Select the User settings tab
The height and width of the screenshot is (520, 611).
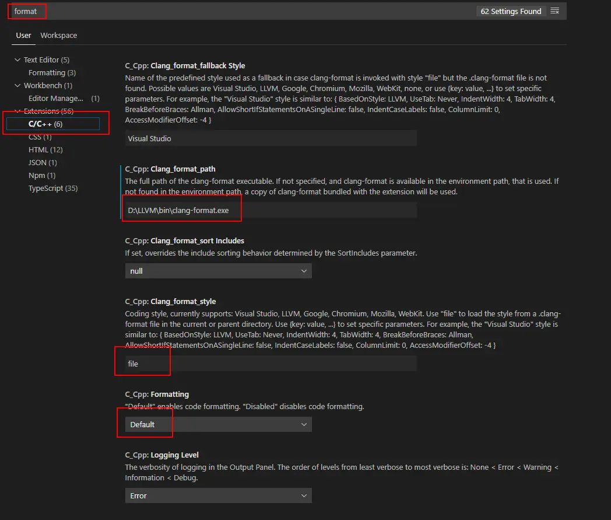(x=23, y=35)
